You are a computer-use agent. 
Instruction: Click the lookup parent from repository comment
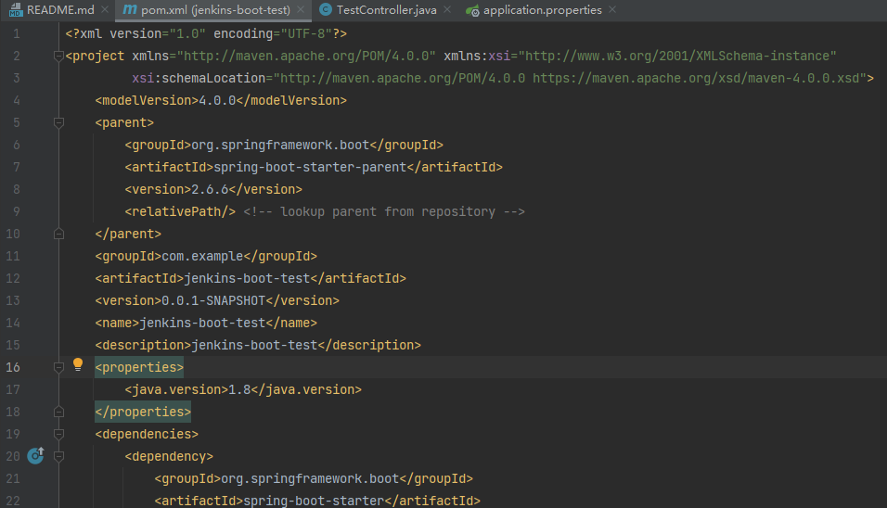384,212
